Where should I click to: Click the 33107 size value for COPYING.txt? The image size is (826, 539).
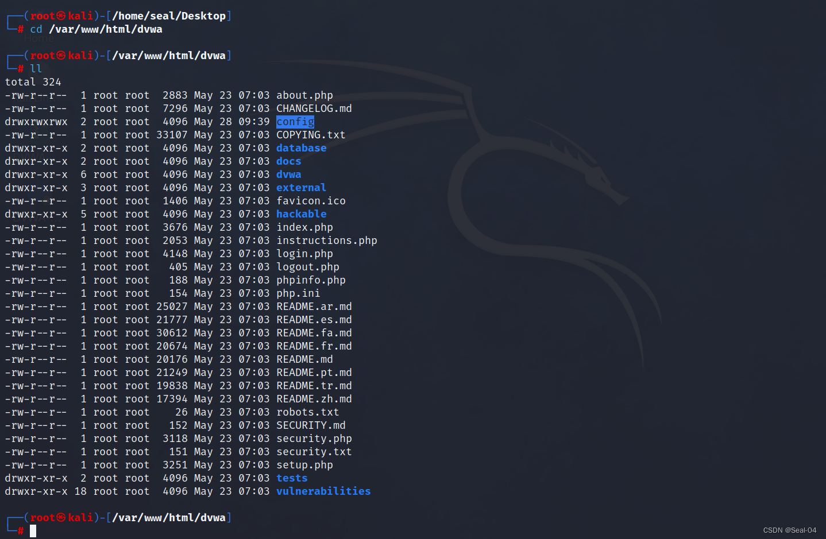coord(172,135)
